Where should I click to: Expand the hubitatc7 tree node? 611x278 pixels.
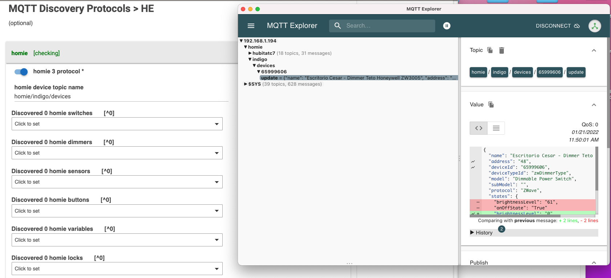(x=250, y=53)
